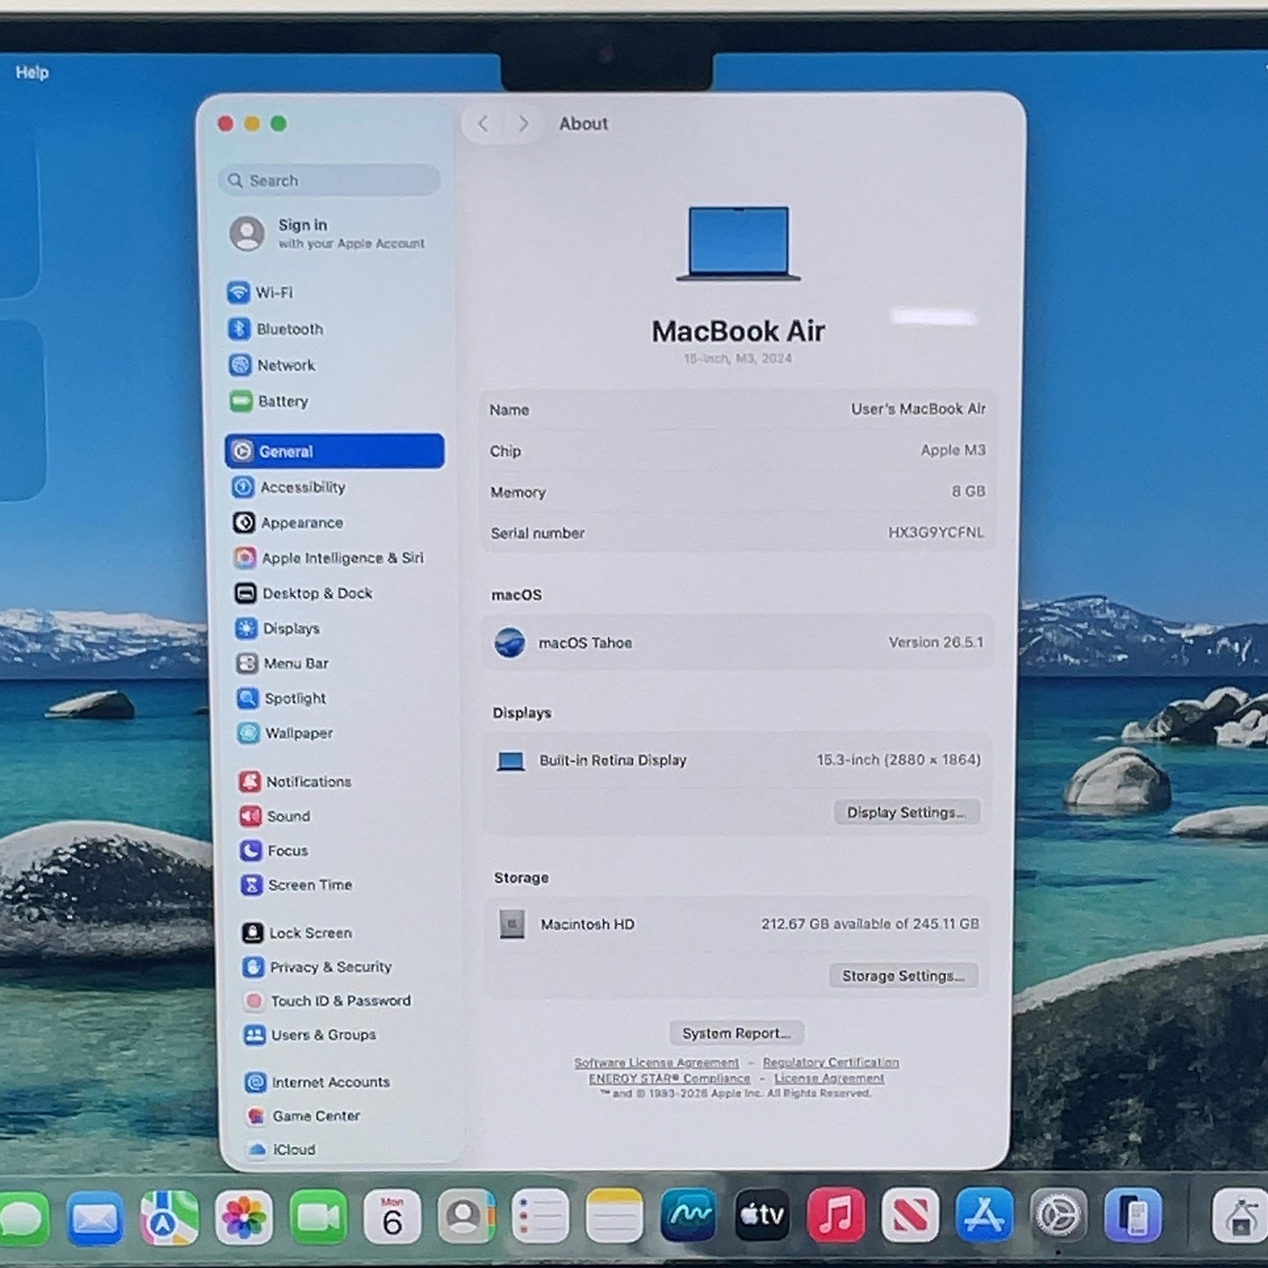Open Contacts from the Dock
Viewport: 1268px width, 1268px height.
[466, 1217]
